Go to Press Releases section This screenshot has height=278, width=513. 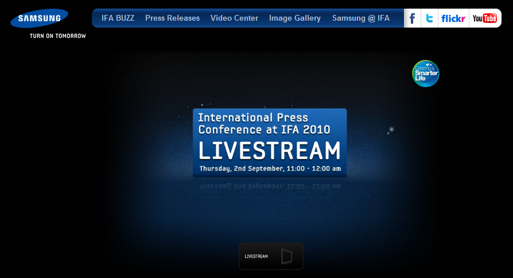(x=172, y=18)
